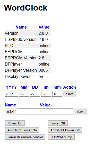Click the 'ESP8266 version' row label
The width and height of the screenshot is (96, 145).
pyautogui.click(x=21, y=40)
